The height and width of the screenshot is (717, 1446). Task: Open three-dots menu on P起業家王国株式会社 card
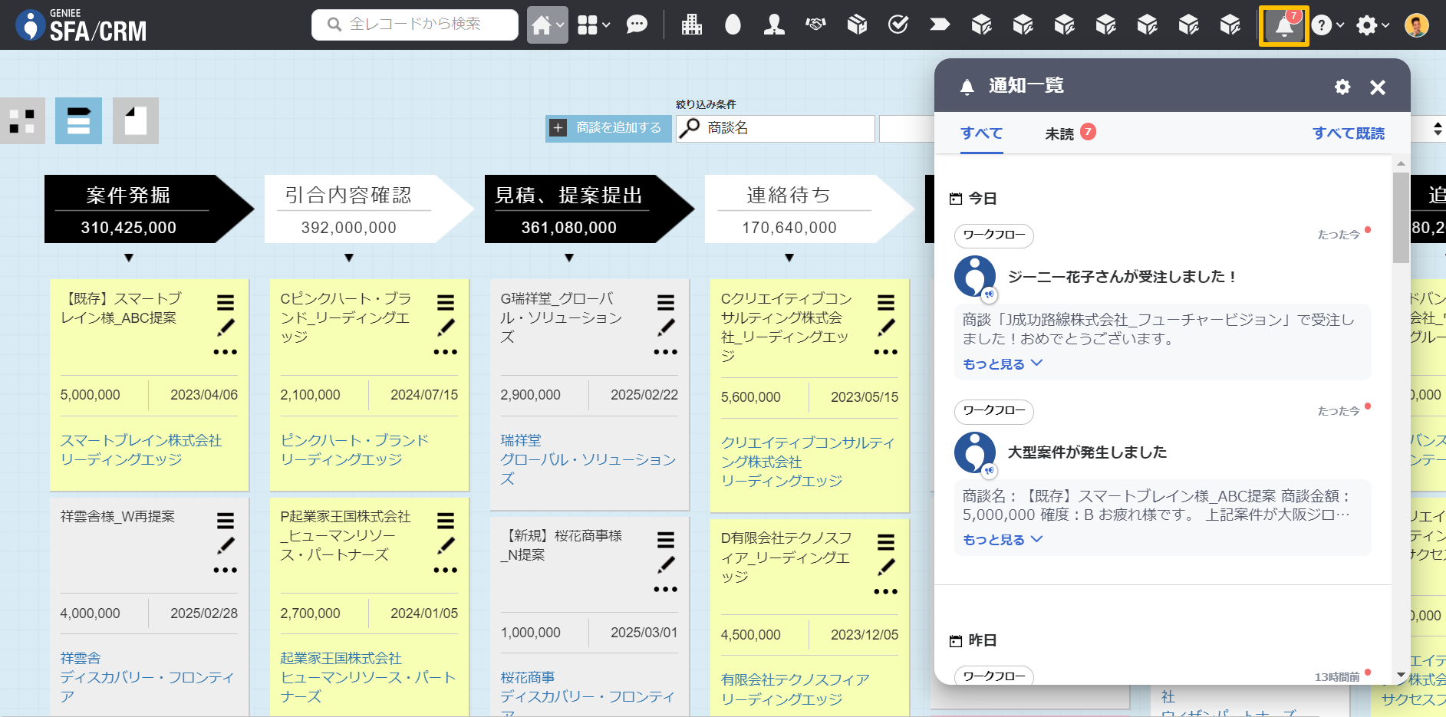(x=446, y=570)
